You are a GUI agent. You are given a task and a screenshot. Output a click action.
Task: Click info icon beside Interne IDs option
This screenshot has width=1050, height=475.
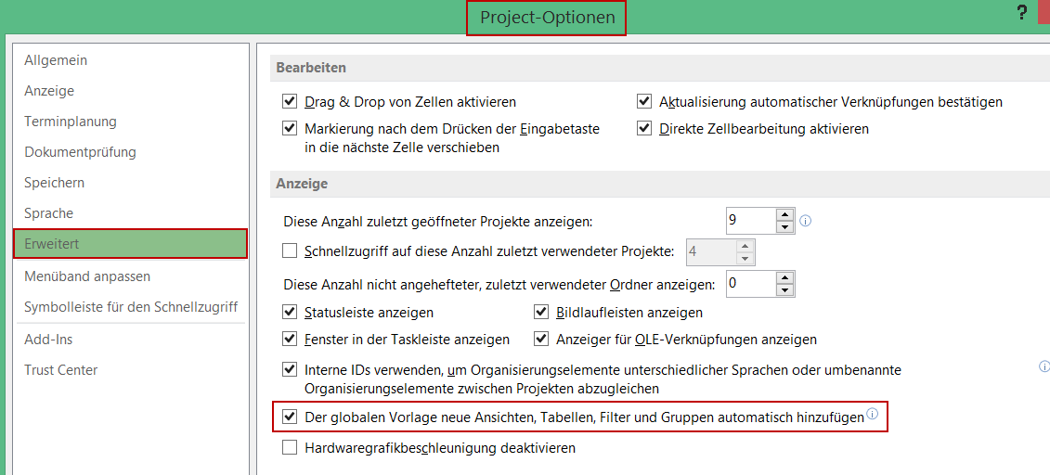[x=1044, y=367]
